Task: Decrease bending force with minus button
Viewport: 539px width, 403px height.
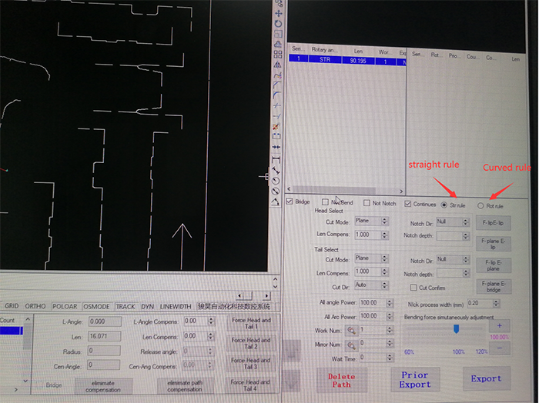Action: click(x=499, y=348)
